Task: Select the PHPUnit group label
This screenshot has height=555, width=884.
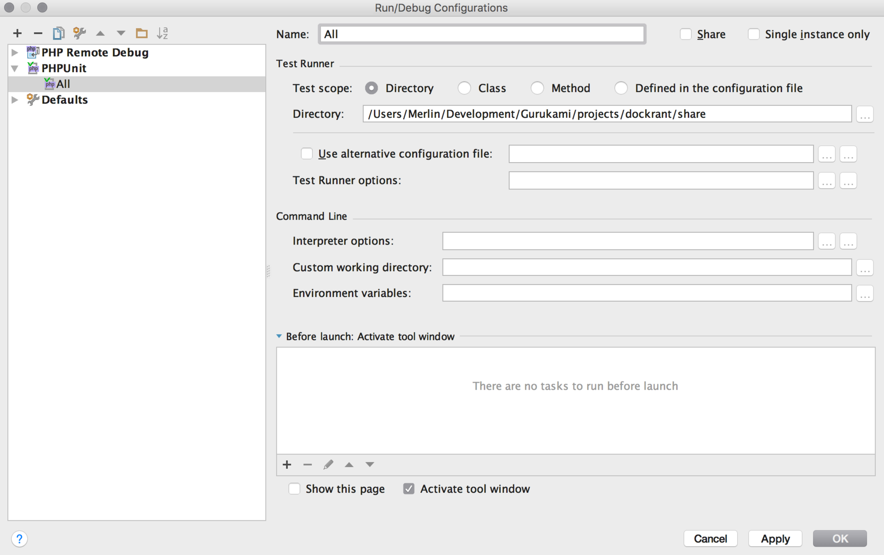Action: click(x=64, y=68)
